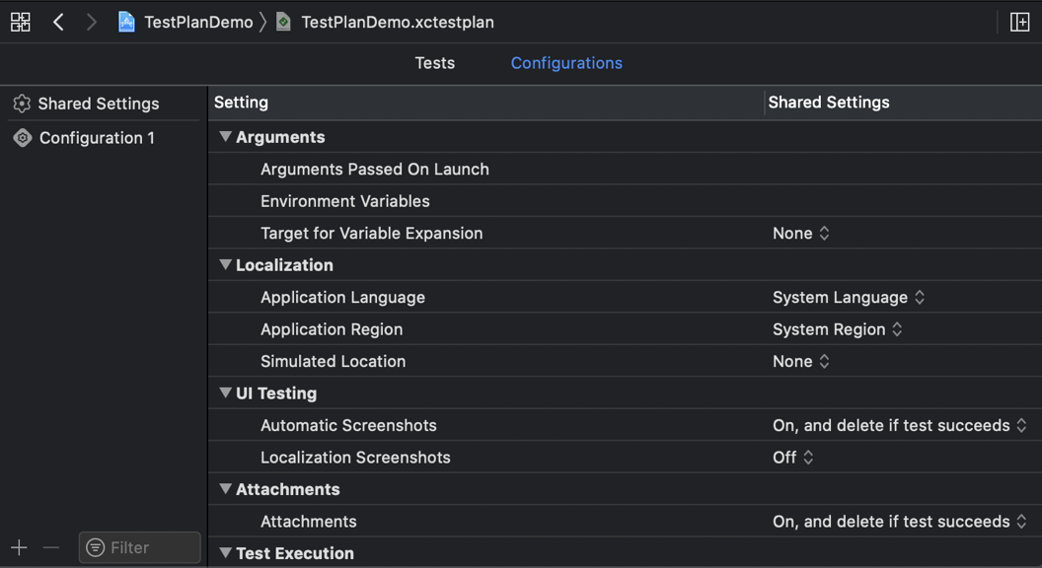Go back with the left chevron
This screenshot has width=1042, height=568.
pyautogui.click(x=58, y=22)
